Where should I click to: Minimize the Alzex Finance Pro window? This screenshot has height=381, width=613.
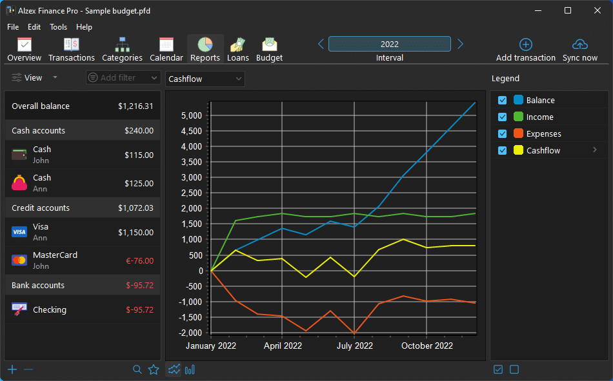coord(538,10)
